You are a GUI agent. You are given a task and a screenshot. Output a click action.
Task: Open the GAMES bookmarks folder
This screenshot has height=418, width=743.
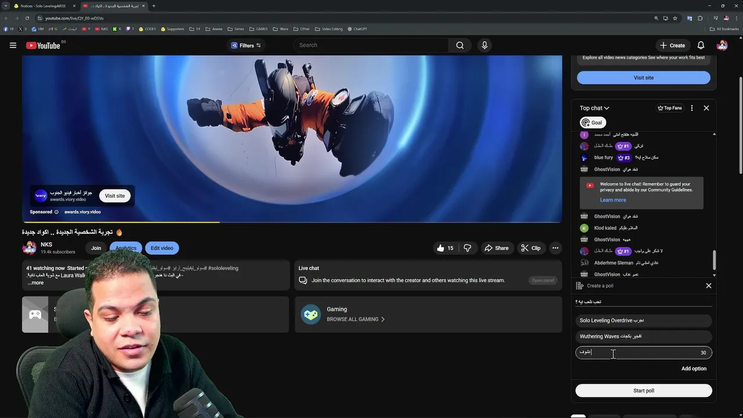[259, 29]
